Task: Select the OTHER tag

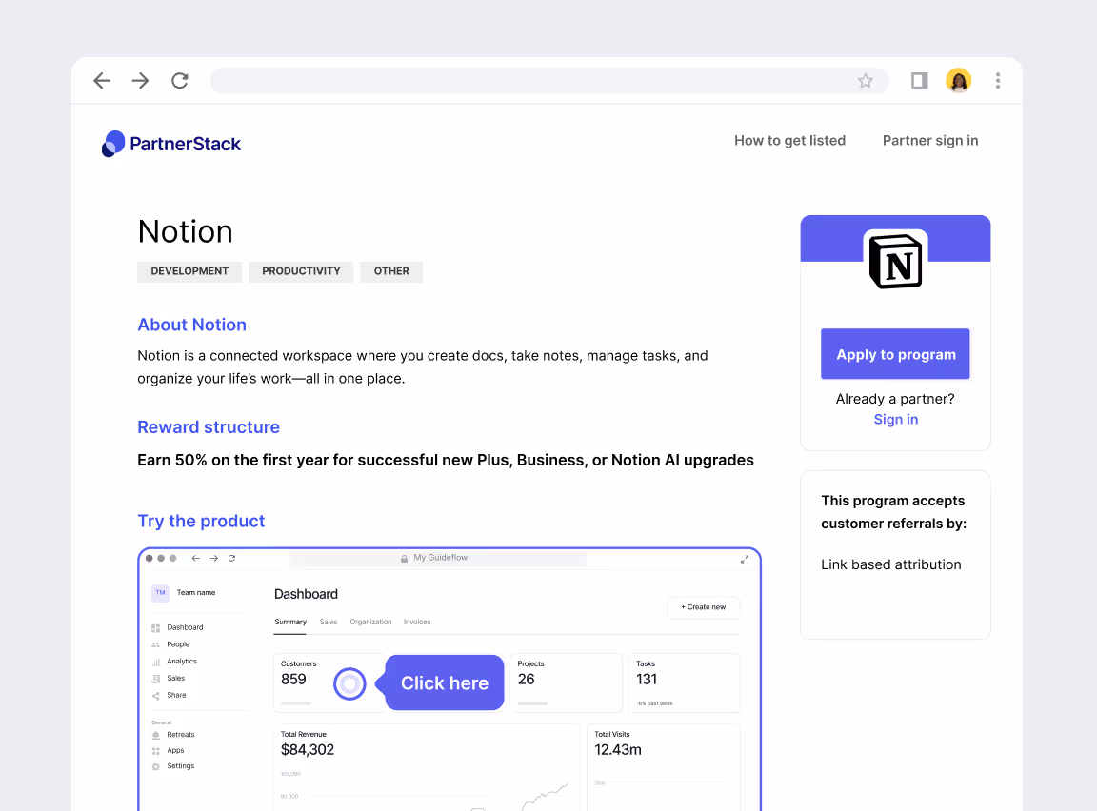Action: (x=391, y=271)
